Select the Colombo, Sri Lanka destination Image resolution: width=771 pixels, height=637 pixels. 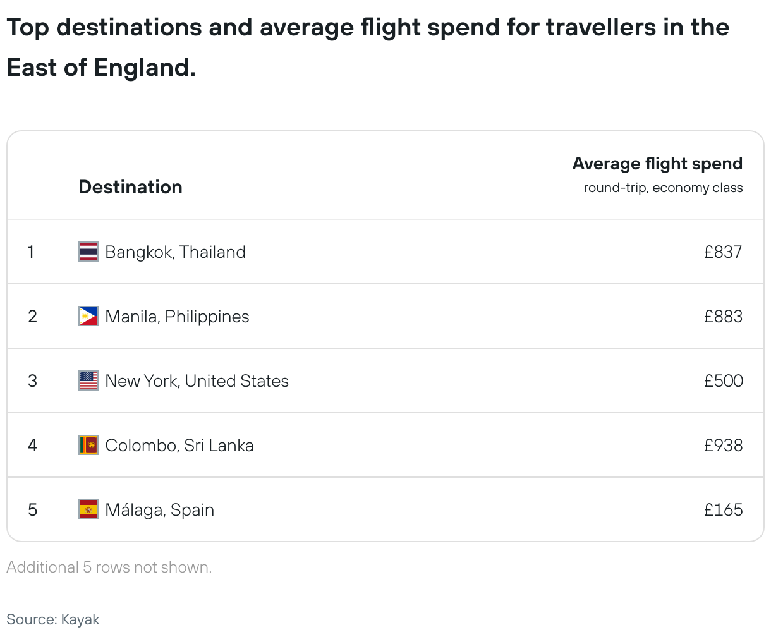tap(179, 445)
